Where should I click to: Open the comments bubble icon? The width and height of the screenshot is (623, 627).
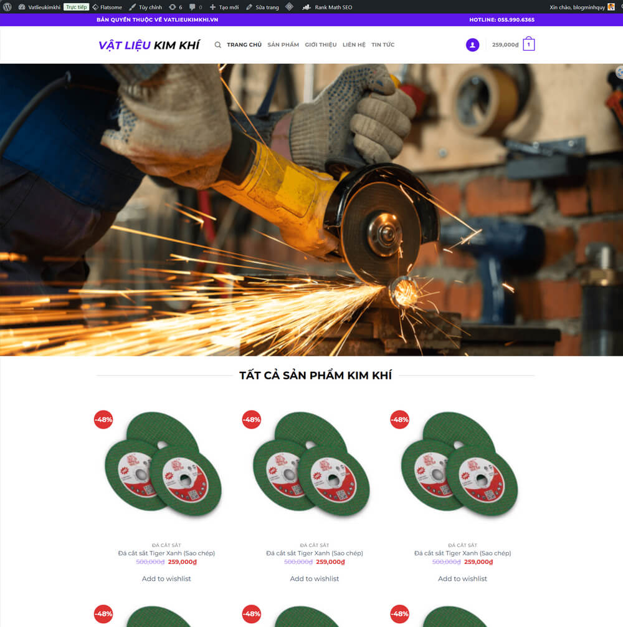[x=196, y=7]
